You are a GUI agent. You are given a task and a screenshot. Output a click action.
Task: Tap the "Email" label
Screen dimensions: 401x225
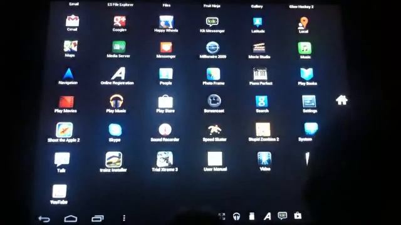[74, 4]
